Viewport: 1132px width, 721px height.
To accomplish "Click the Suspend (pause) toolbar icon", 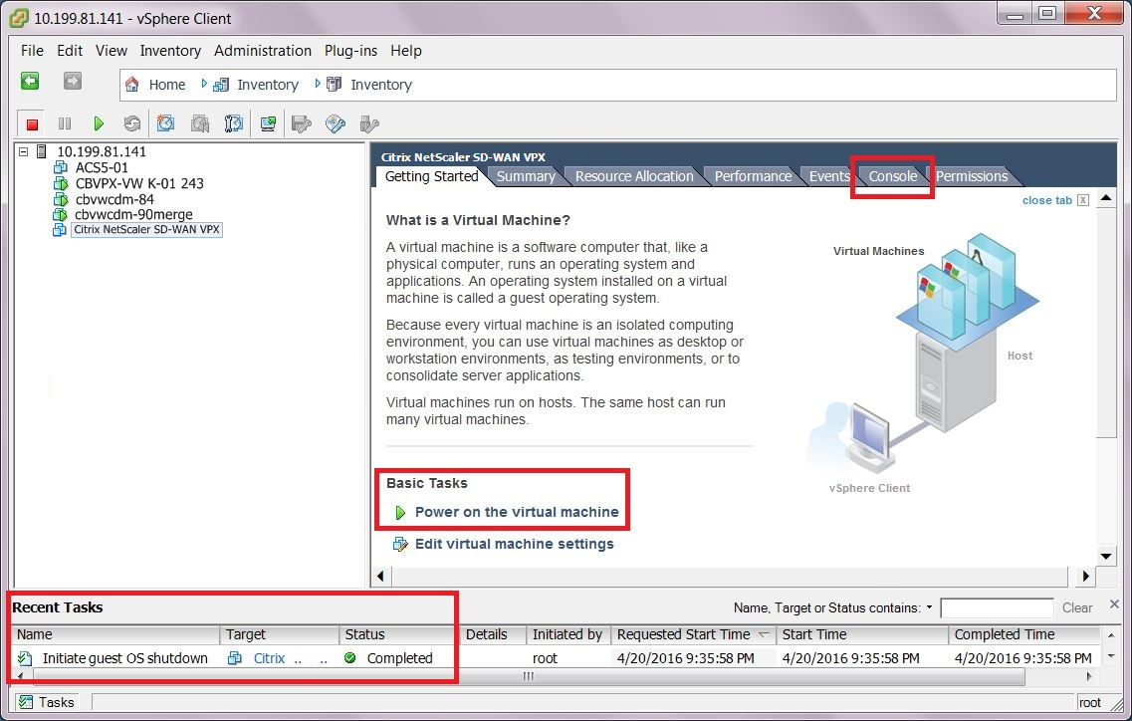I will point(65,124).
